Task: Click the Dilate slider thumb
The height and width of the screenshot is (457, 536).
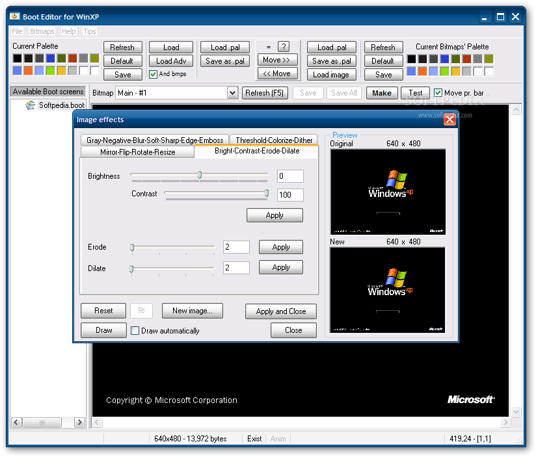Action: [131, 269]
